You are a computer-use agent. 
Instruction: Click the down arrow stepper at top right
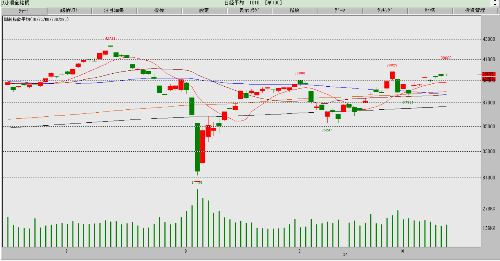click(495, 5)
